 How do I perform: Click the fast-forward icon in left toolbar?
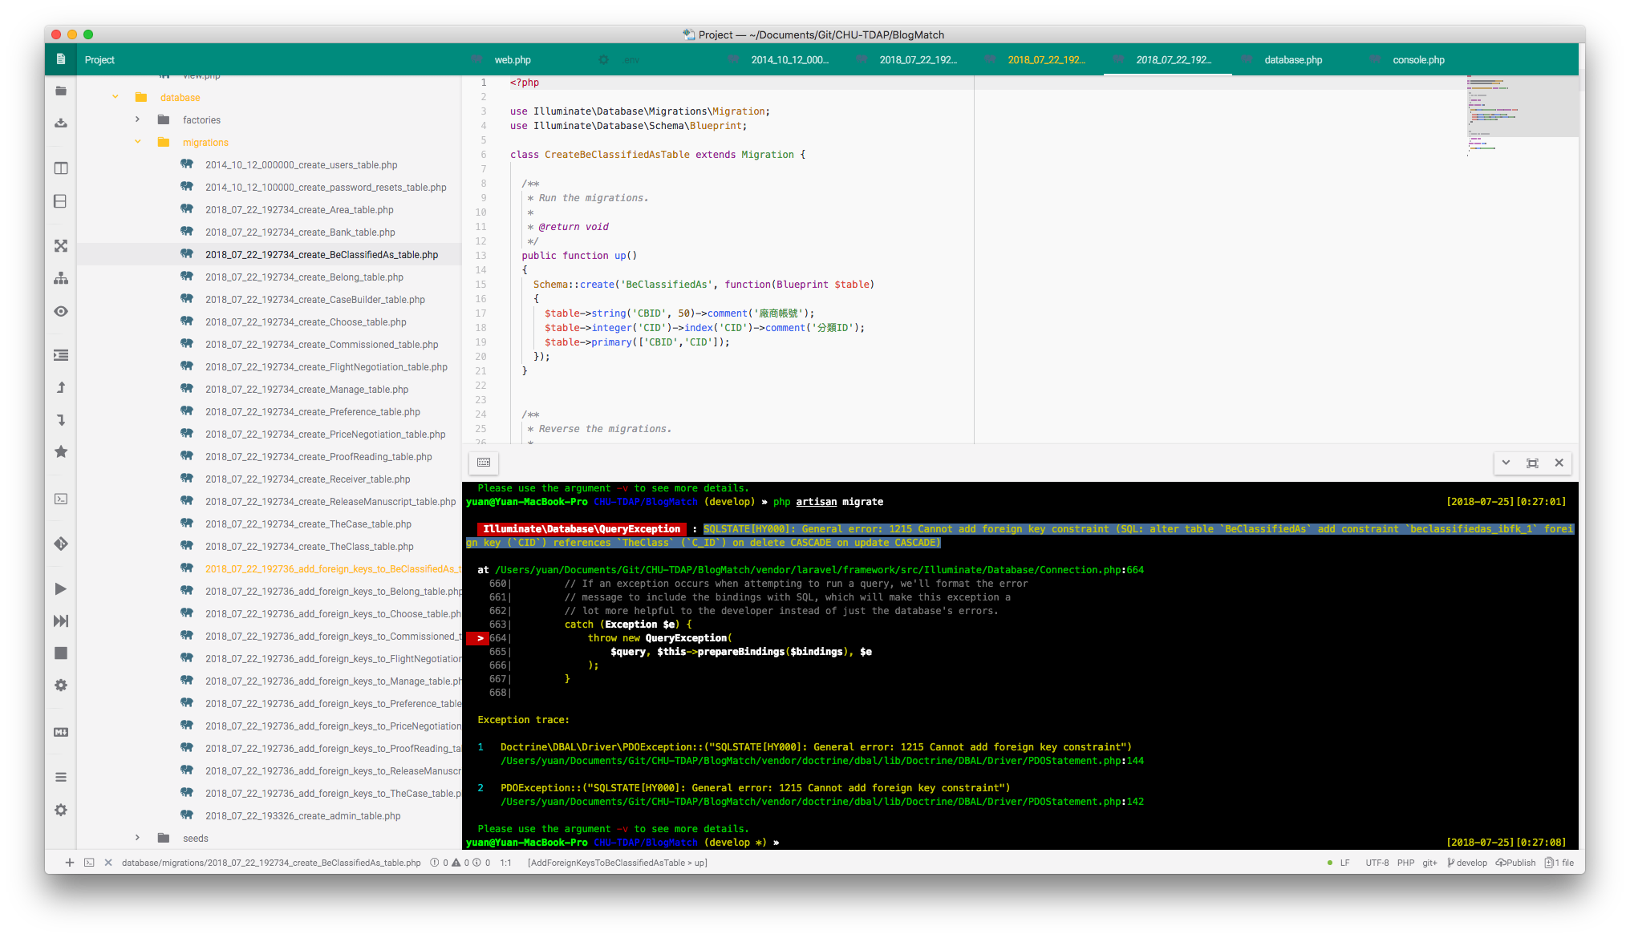point(61,621)
